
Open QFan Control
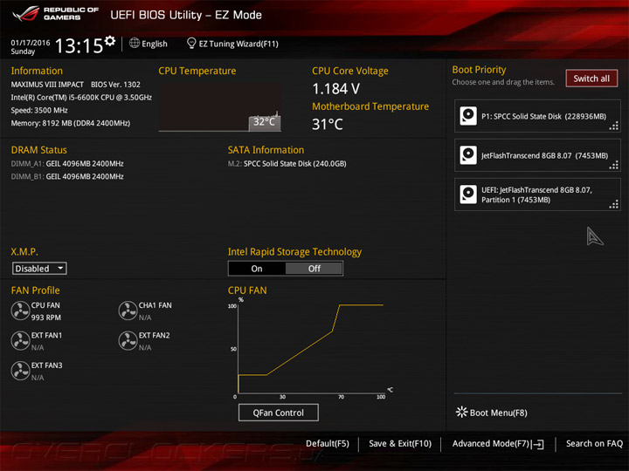pyautogui.click(x=279, y=413)
